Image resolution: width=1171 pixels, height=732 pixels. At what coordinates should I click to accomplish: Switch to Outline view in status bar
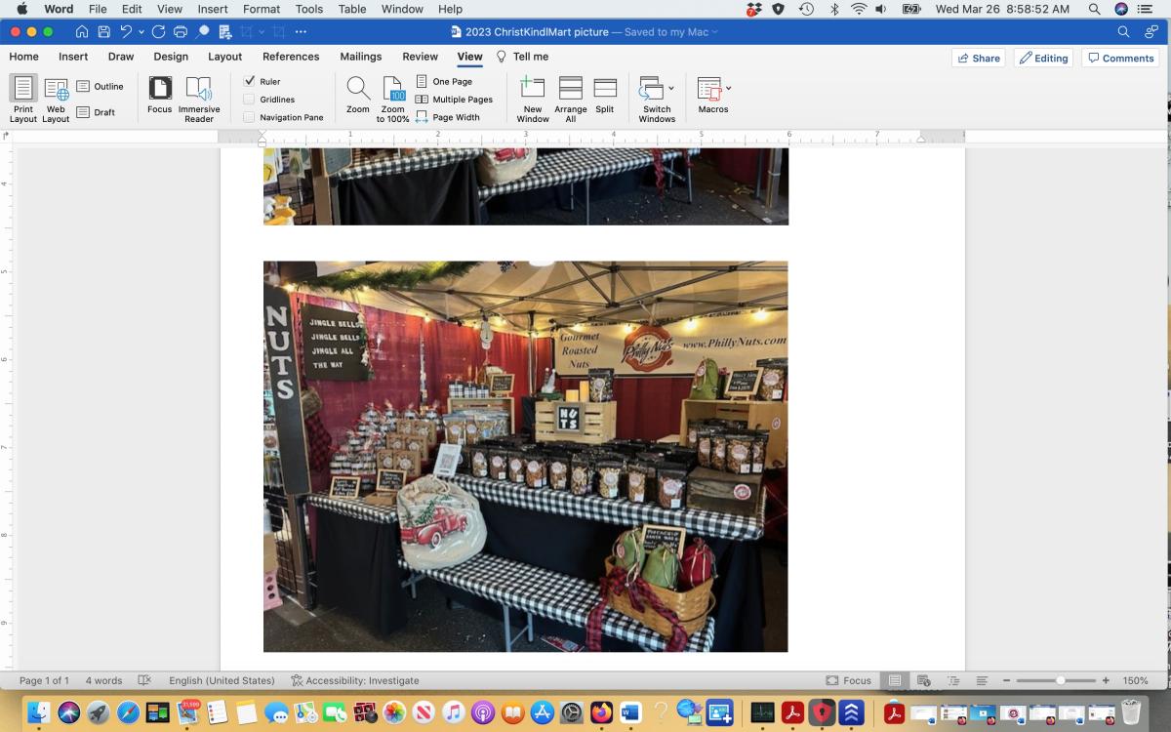pyautogui.click(x=953, y=680)
